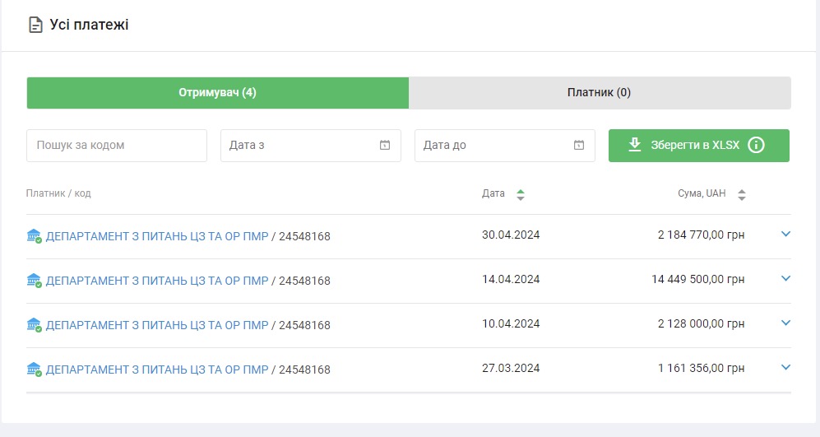Focus the Пошук за кодом search field
The height and width of the screenshot is (437, 820).
click(x=116, y=146)
